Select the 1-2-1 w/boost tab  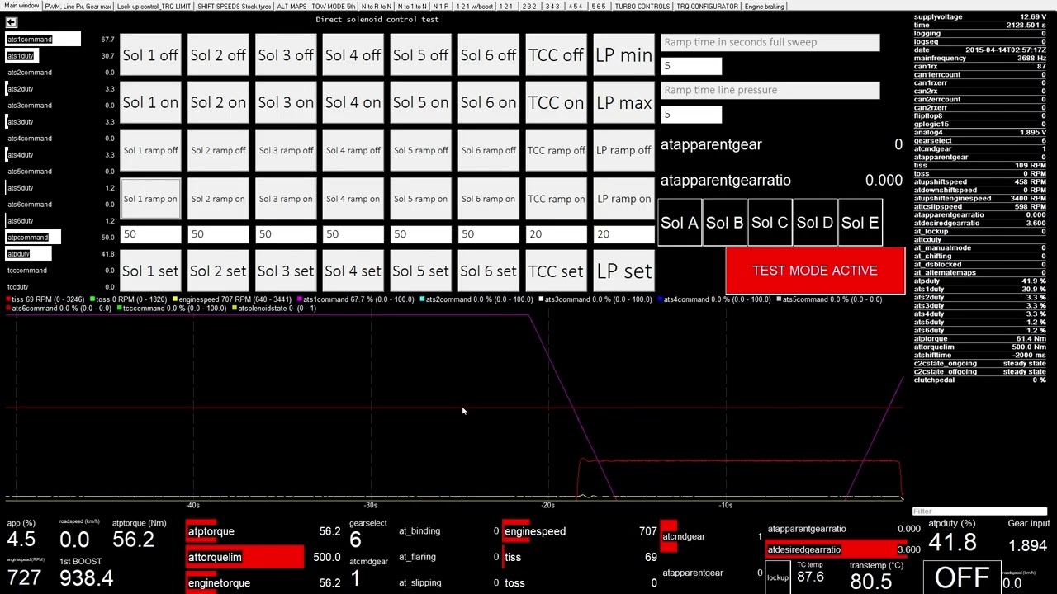click(x=473, y=6)
